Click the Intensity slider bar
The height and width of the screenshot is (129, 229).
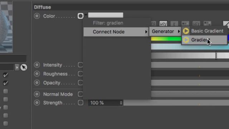190,65
